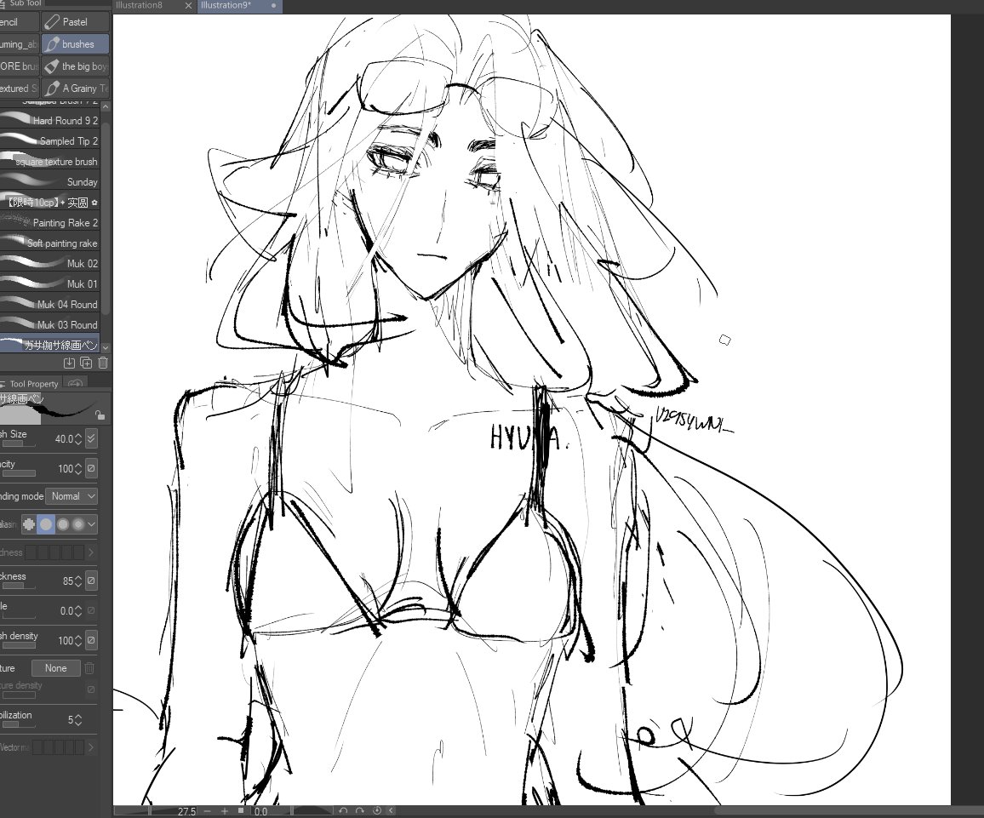Viewport: 984px width, 818px height.
Task: Select the Hard Round 9 2 brush
Action: pos(49,120)
